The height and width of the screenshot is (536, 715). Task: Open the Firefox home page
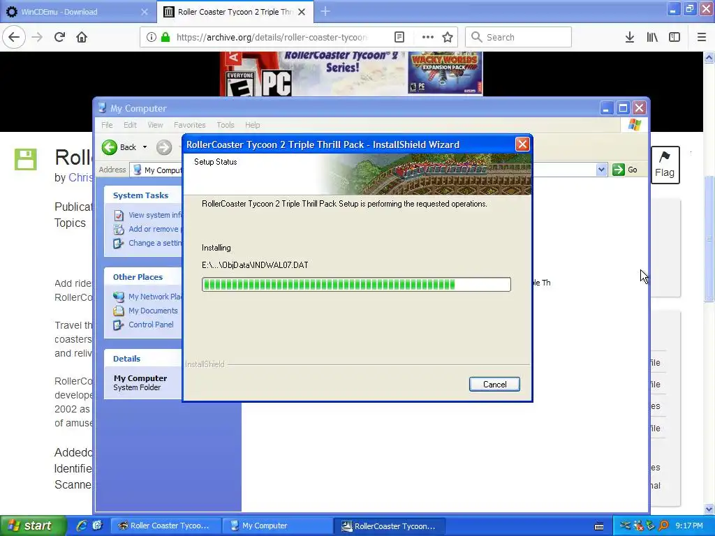click(82, 37)
